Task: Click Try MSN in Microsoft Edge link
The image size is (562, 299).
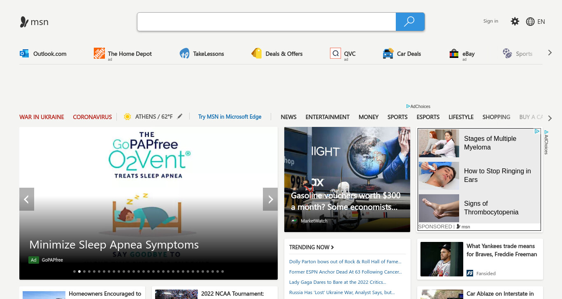Action: tap(230, 117)
